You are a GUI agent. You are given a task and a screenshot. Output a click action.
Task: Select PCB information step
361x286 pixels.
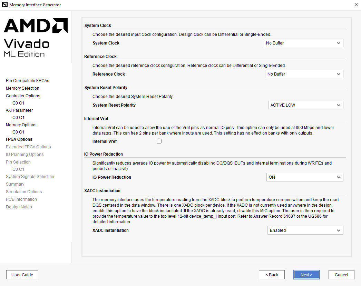21,199
